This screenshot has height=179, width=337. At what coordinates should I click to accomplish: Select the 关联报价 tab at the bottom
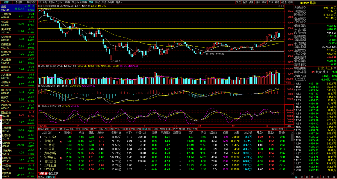[50, 177]
